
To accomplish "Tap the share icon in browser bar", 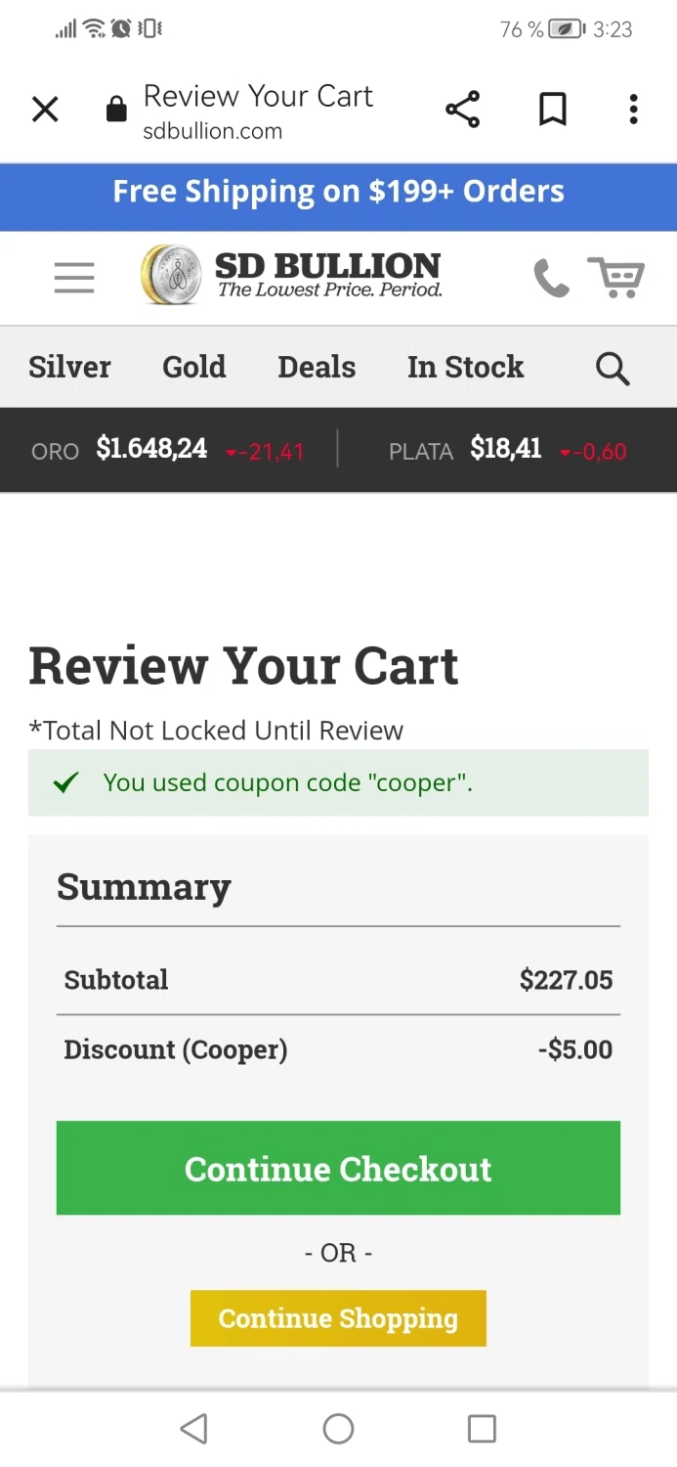I will [462, 110].
